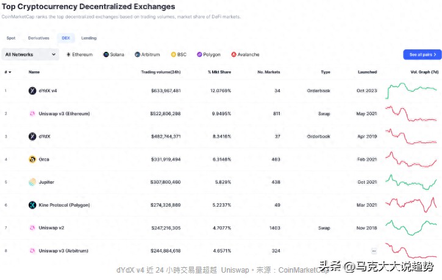Switch to the Lending tab
Viewport: 442px width, 280px height.
click(x=89, y=38)
